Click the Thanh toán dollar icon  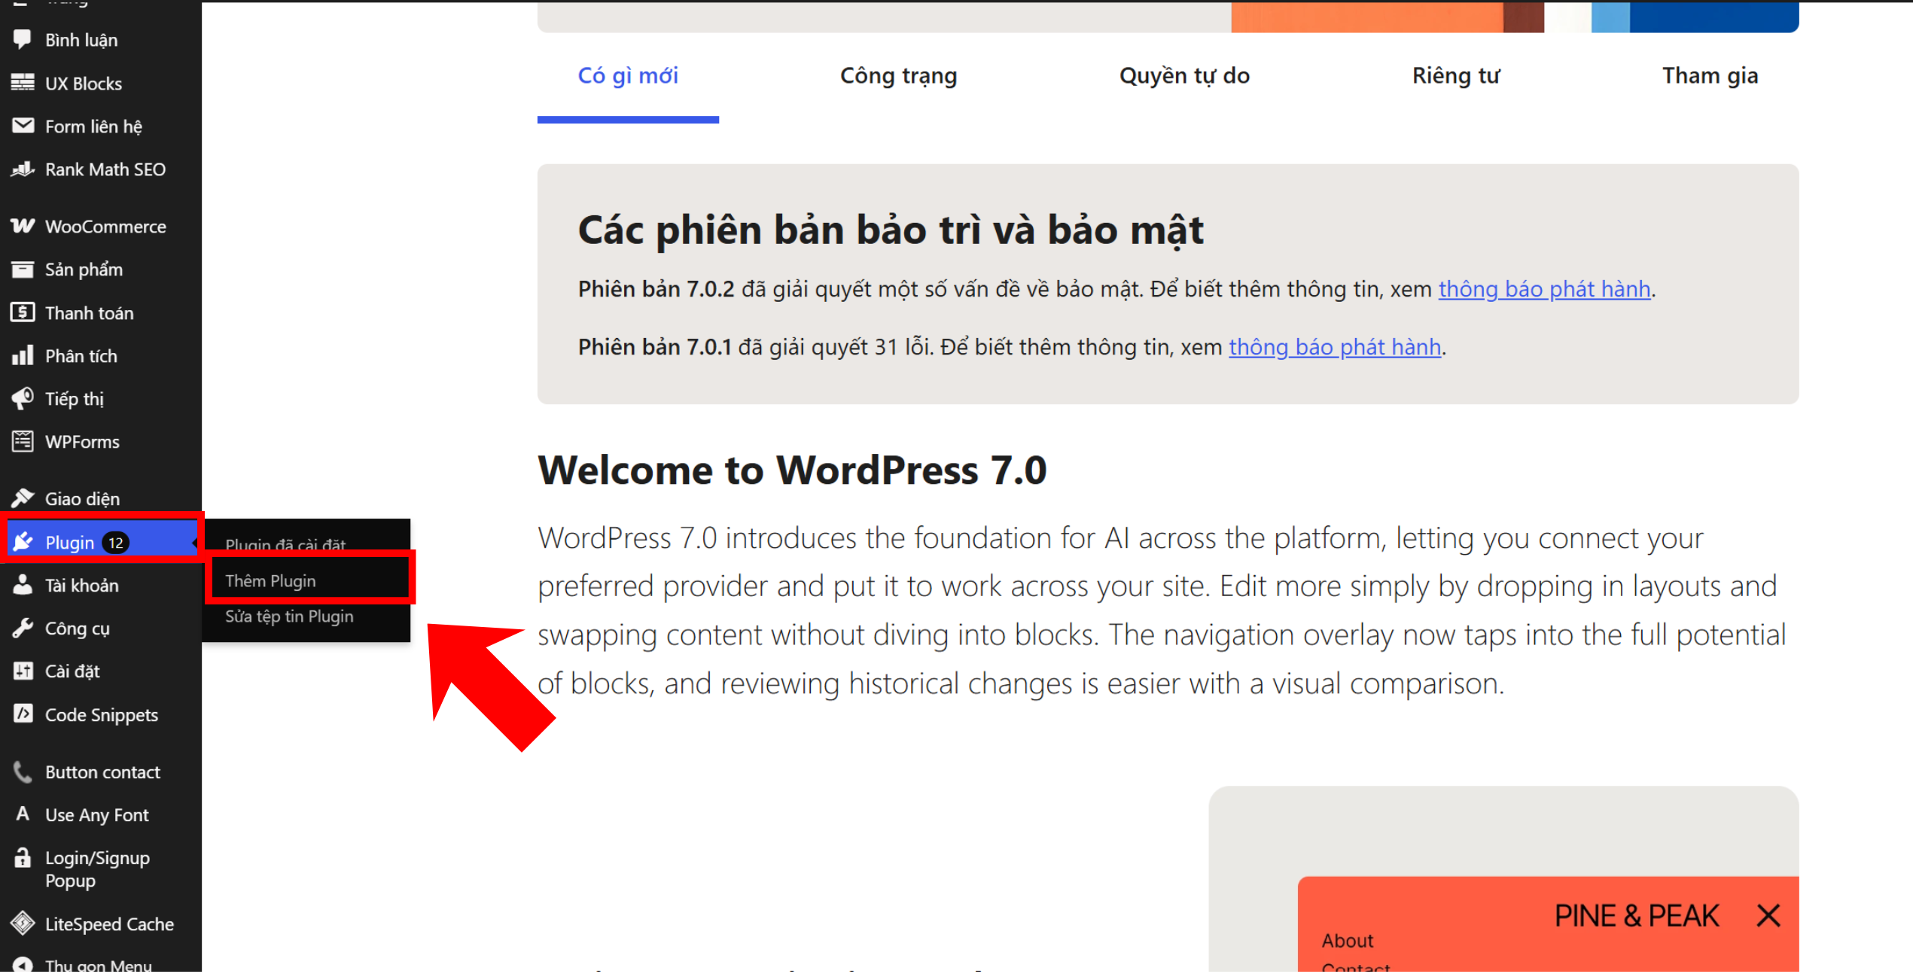(23, 312)
